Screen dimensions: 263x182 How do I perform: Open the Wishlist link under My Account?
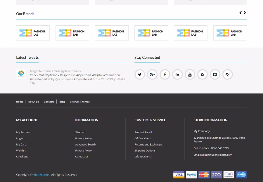click(21, 151)
